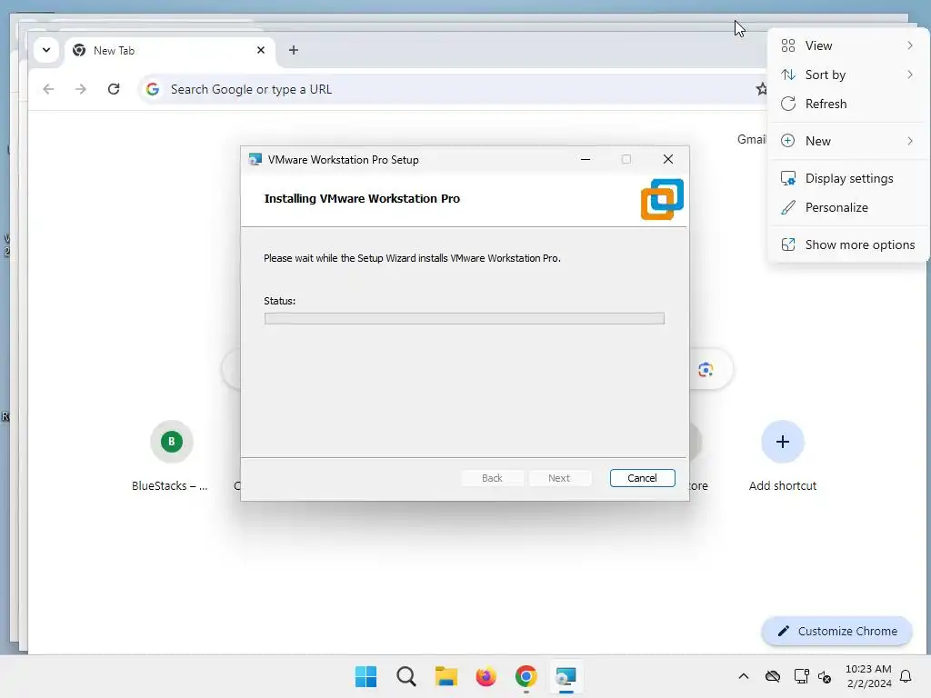This screenshot has height=698, width=931.
Task: Click the installation status progress bar
Action: 465,319
